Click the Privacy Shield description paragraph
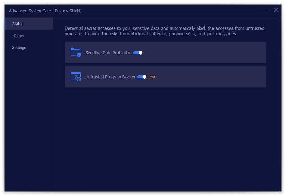Image resolution: width=286 pixels, height=196 pixels. [164, 31]
